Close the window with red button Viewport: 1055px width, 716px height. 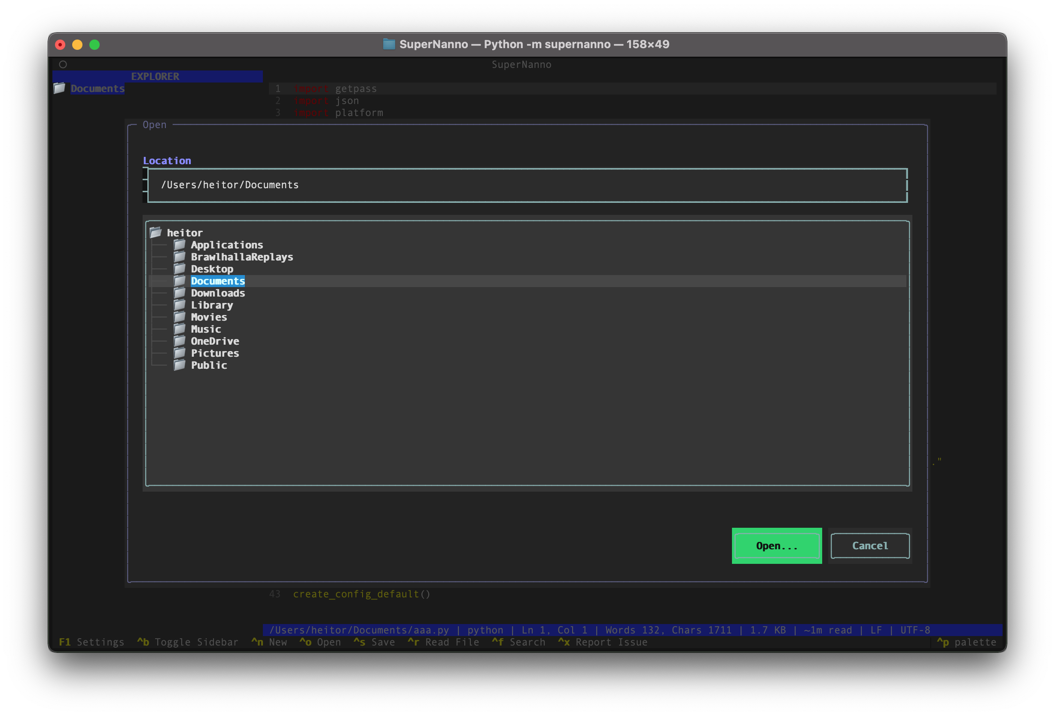[60, 45]
